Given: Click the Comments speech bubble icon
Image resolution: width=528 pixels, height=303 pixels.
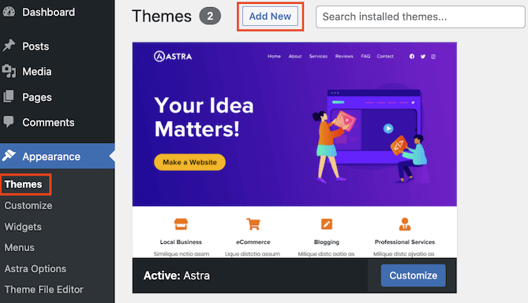Looking at the screenshot, I should (x=9, y=122).
